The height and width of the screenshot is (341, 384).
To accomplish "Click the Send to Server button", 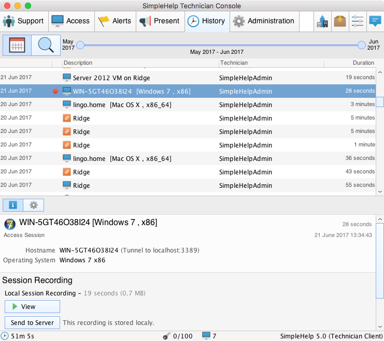I will pos(32,323).
